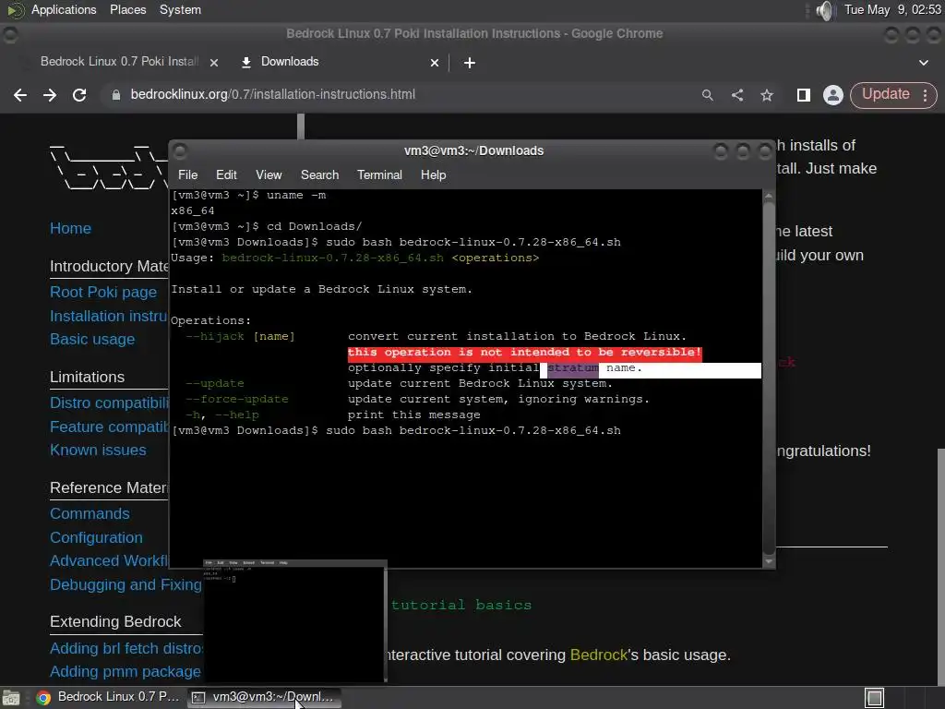The width and height of the screenshot is (945, 709).
Task: Open the Basic usage link
Action: (x=92, y=340)
